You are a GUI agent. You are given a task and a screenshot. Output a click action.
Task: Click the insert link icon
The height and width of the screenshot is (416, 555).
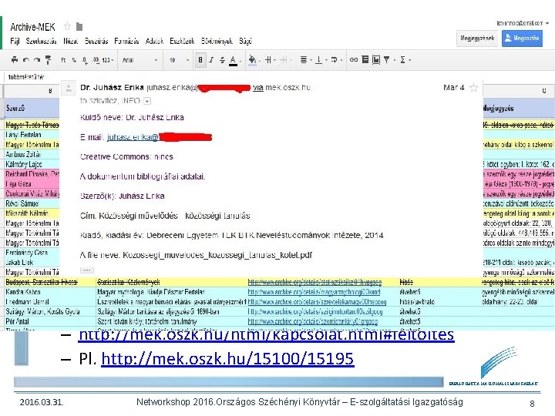pos(354,60)
